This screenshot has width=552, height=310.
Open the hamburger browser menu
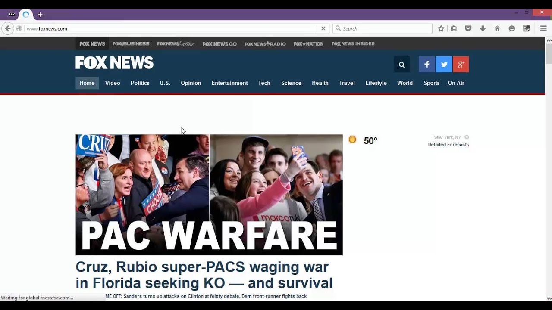pos(543,28)
